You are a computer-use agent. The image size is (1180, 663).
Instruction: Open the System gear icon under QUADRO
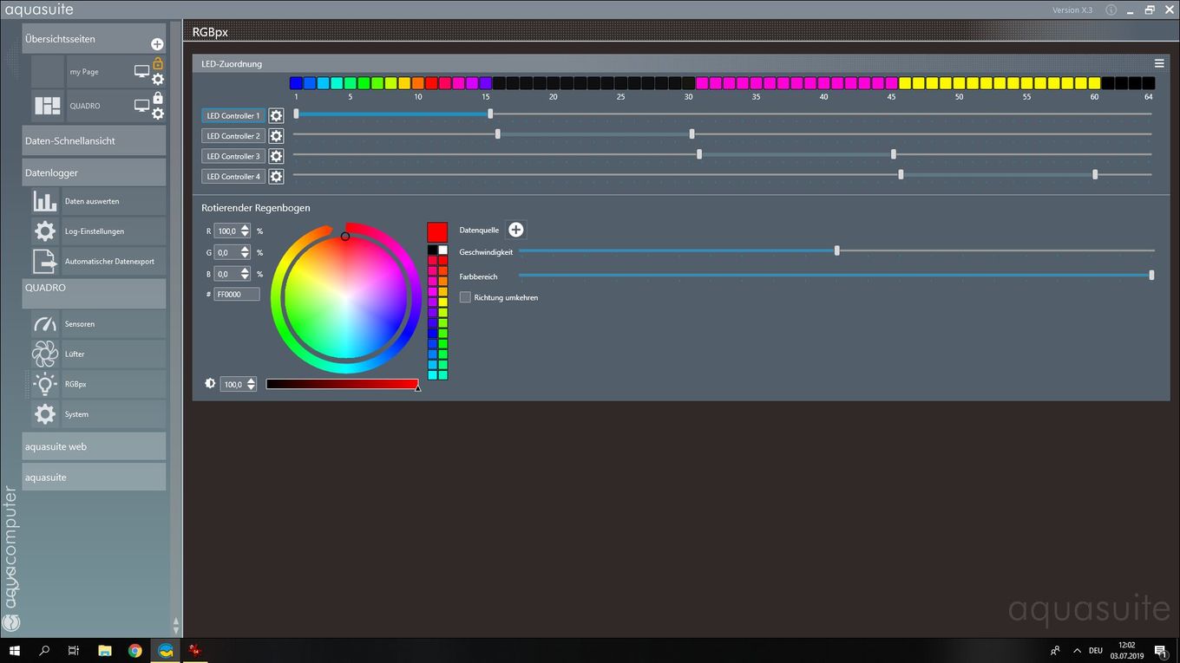click(x=45, y=414)
